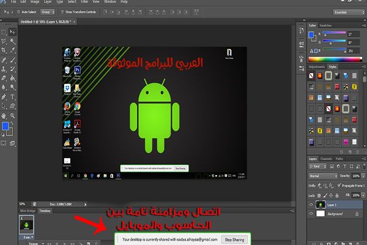Uncheck Propagate Frame 1
Viewport: 367px width, 245px height.
pyautogui.click(x=339, y=186)
